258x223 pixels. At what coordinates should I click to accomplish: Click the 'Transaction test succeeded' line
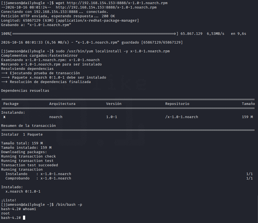coord(30,165)
